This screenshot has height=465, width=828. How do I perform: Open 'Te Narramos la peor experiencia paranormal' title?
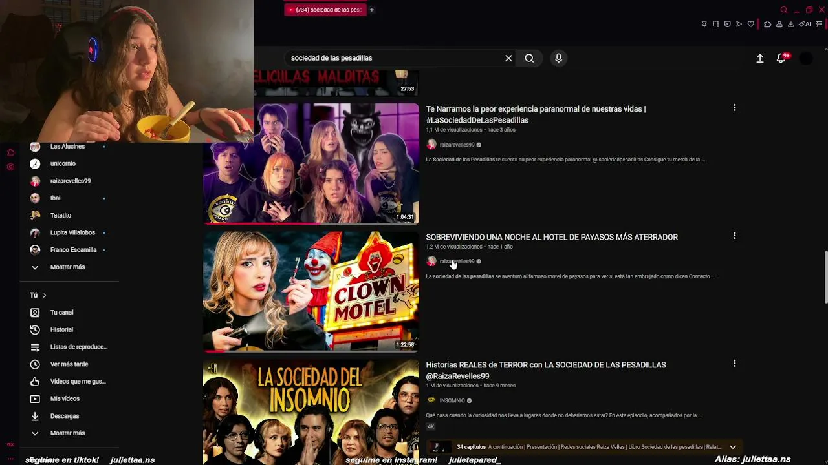pyautogui.click(x=536, y=114)
